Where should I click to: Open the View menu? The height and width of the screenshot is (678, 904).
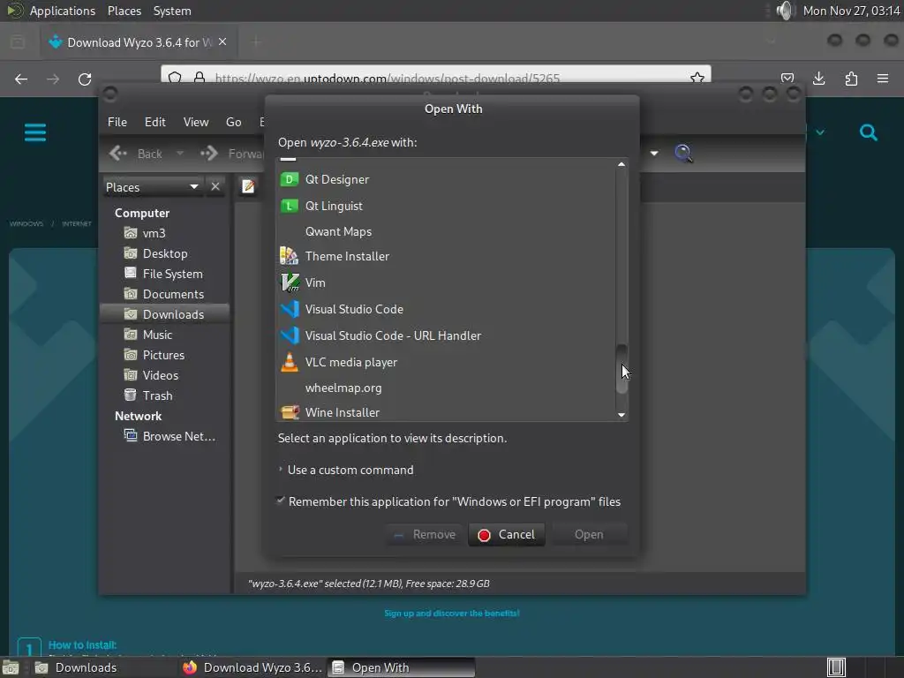195,122
